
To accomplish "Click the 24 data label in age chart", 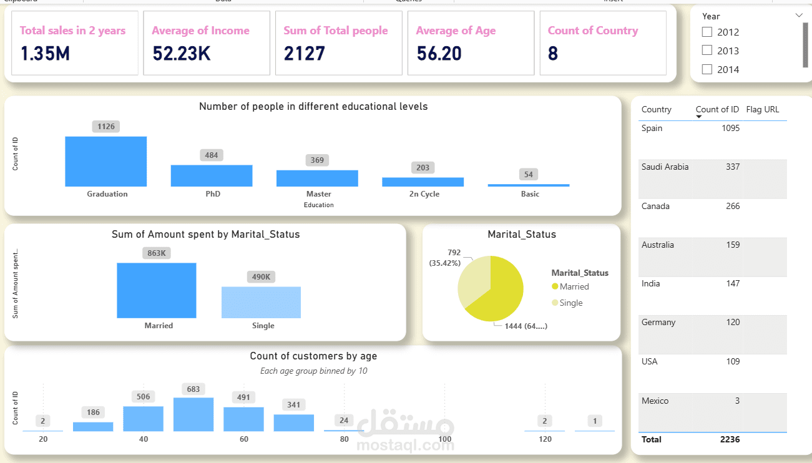I will pyautogui.click(x=344, y=420).
